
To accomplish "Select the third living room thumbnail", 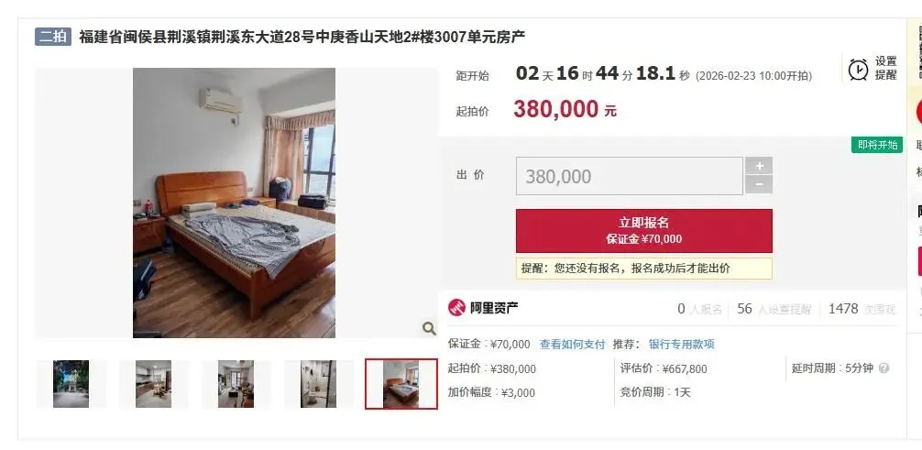I will 236,384.
